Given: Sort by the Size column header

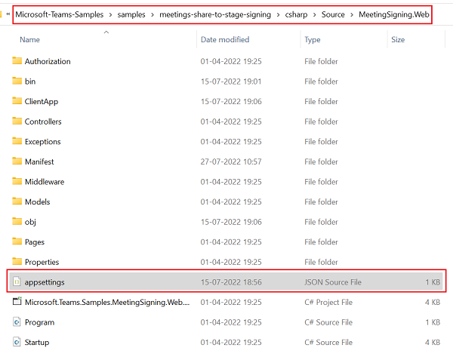Looking at the screenshot, I should coord(398,39).
